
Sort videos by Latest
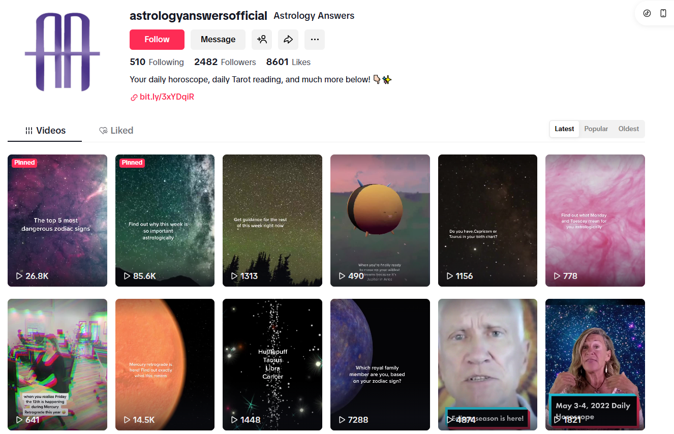[564, 129]
